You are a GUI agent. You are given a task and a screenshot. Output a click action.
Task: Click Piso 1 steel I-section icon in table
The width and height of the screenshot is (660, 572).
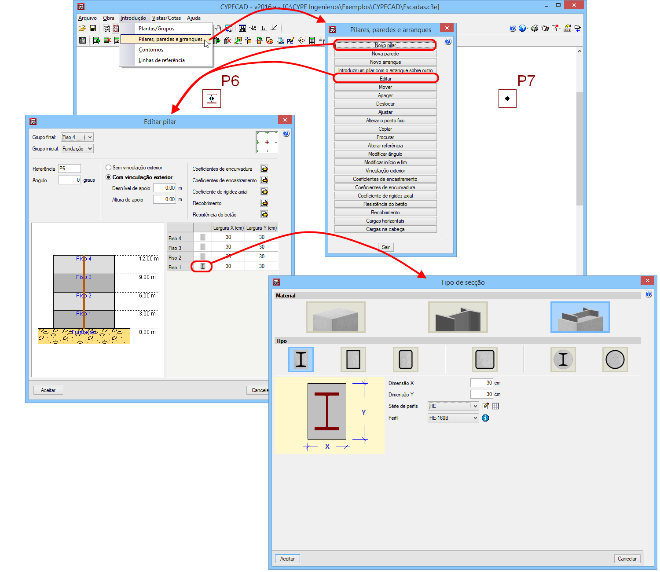point(202,266)
